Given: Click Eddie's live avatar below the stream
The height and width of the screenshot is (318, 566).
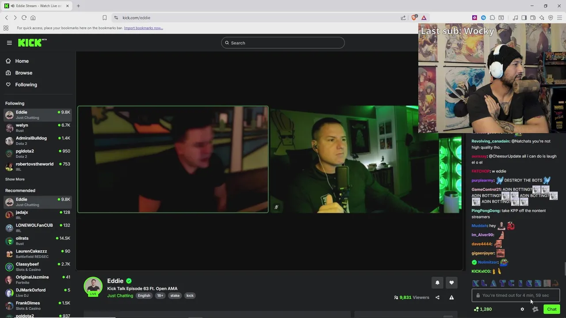Looking at the screenshot, I should tap(93, 286).
